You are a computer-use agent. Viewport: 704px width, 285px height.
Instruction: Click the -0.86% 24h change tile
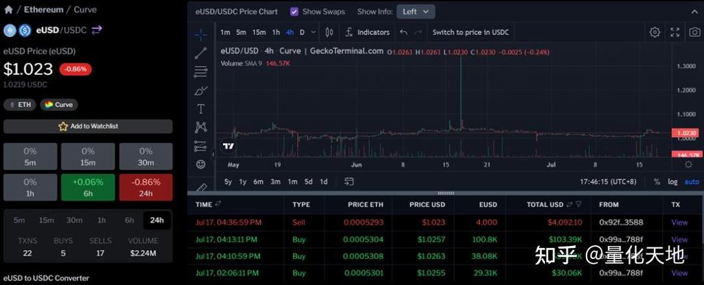[x=146, y=187]
